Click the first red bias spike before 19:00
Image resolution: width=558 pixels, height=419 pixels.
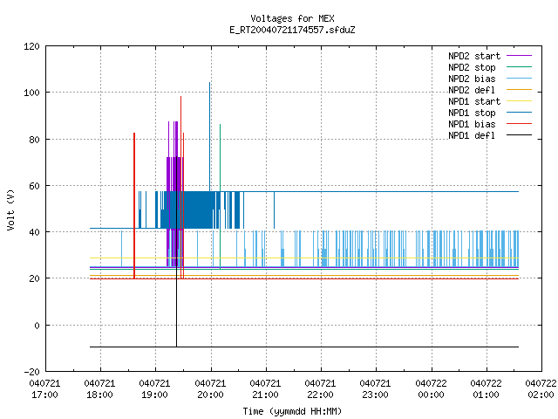coord(134,205)
